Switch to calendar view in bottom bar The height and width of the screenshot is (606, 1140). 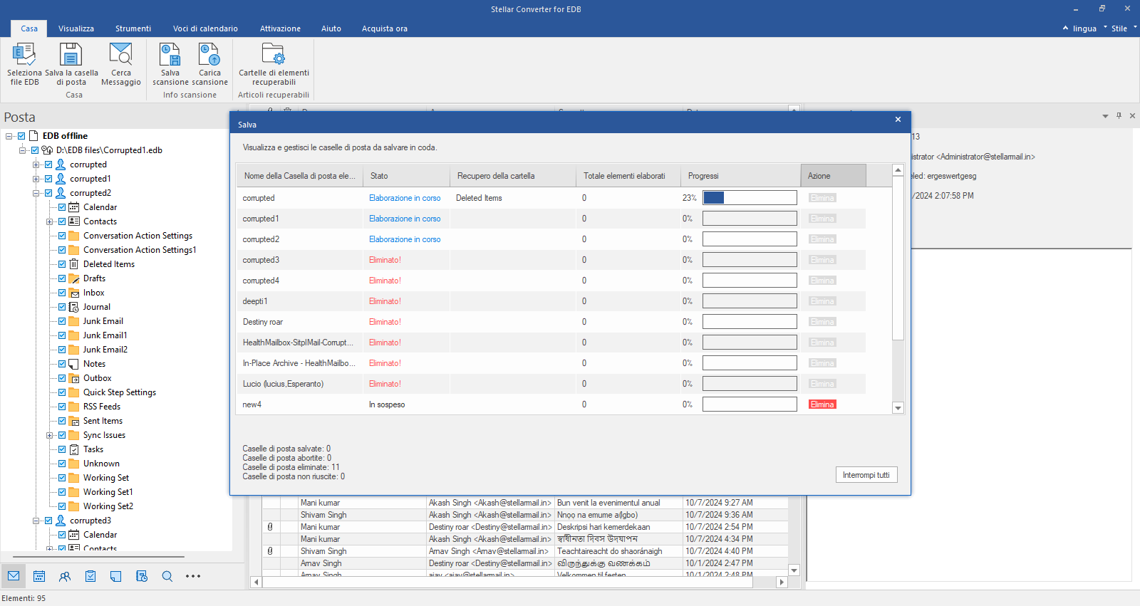point(39,576)
